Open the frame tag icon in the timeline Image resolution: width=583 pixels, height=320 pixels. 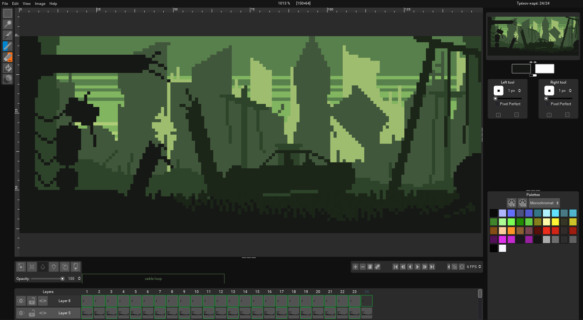377,267
